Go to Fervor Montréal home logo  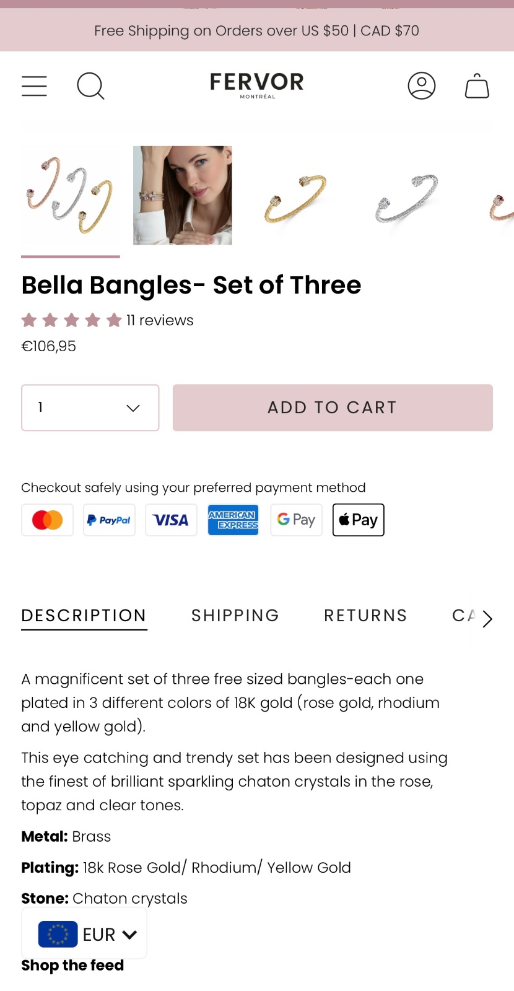click(257, 85)
